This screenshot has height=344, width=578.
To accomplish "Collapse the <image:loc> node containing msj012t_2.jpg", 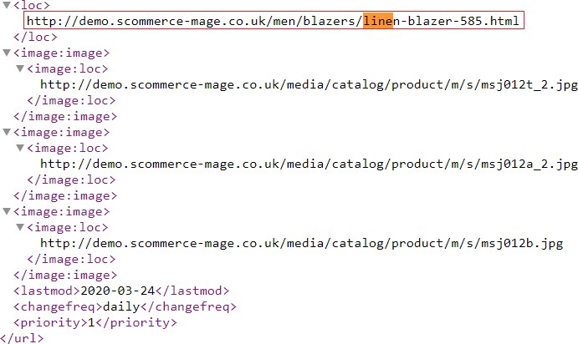I will (20, 68).
